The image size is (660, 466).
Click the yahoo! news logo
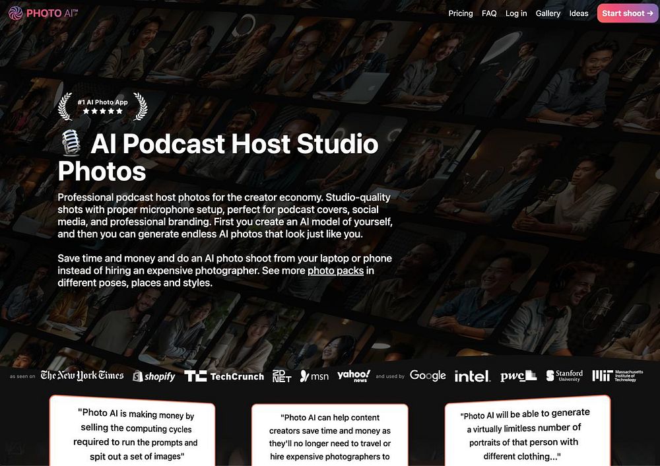[354, 376]
